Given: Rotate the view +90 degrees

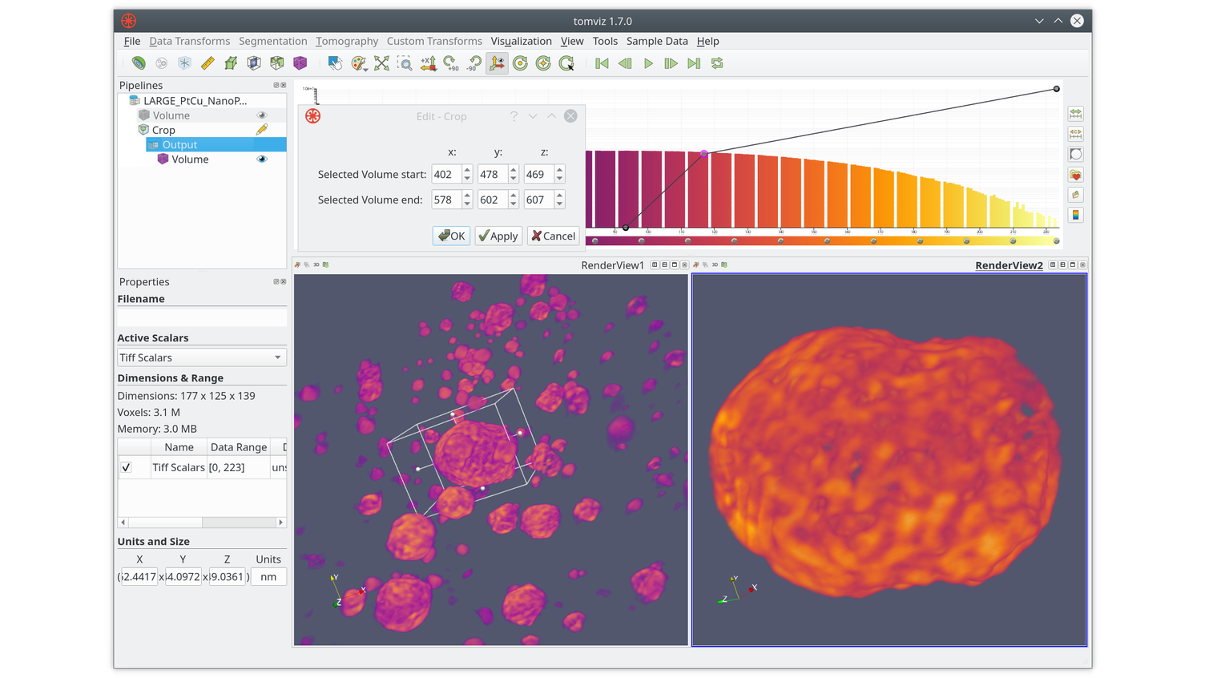Looking at the screenshot, I should point(449,63).
